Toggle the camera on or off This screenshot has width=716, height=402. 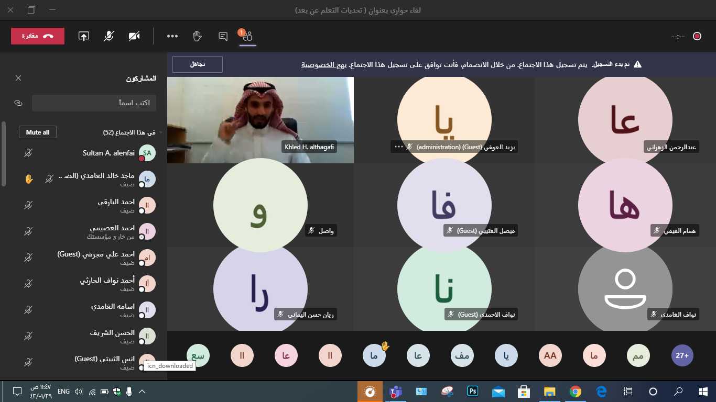(x=134, y=36)
